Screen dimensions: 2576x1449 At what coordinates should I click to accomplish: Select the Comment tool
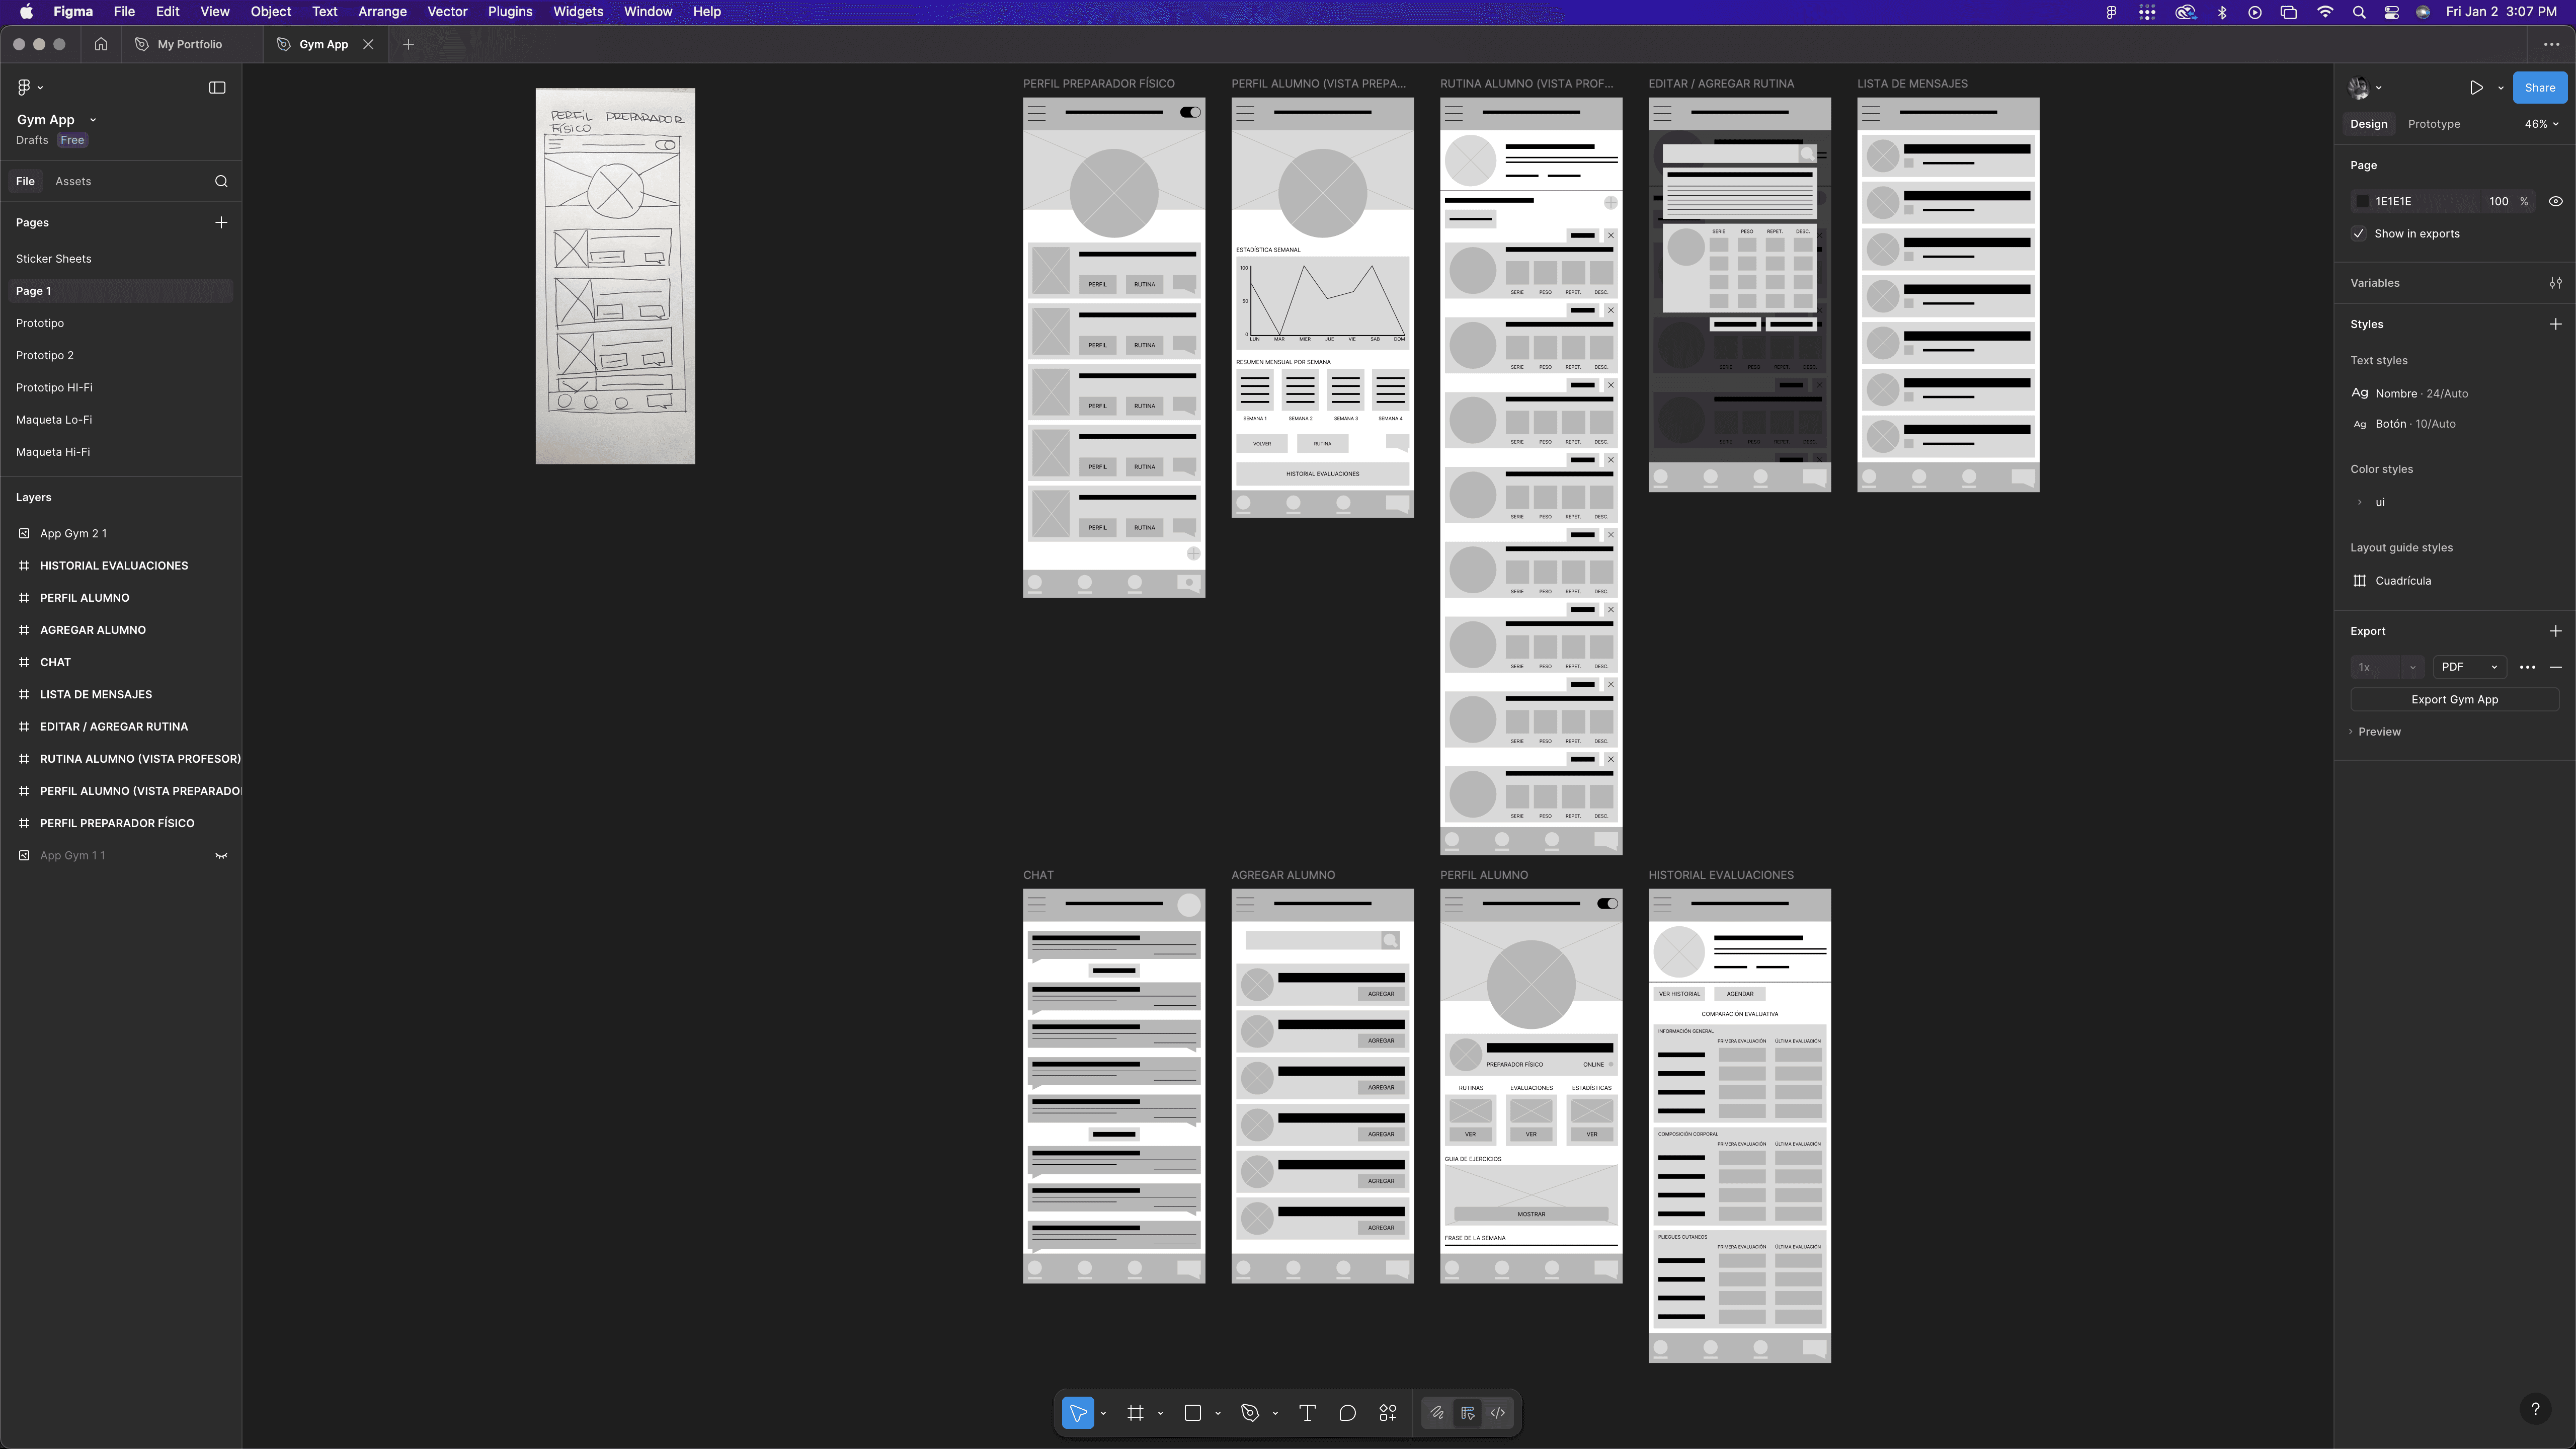pyautogui.click(x=1347, y=1413)
